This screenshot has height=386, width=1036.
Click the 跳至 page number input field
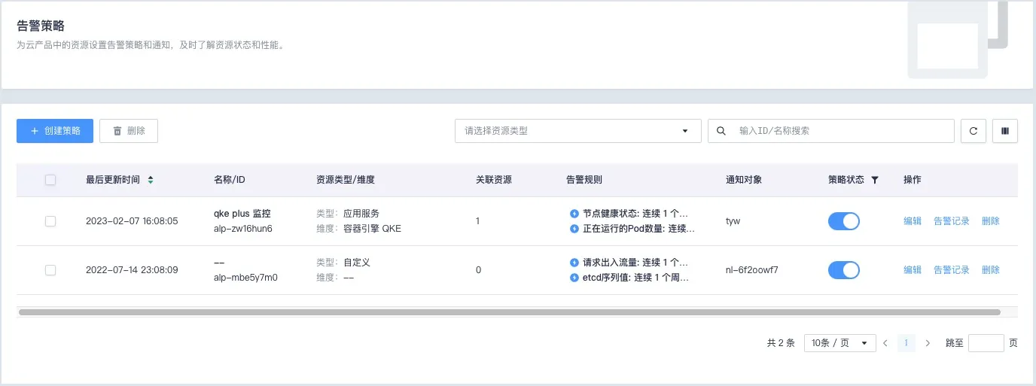986,343
